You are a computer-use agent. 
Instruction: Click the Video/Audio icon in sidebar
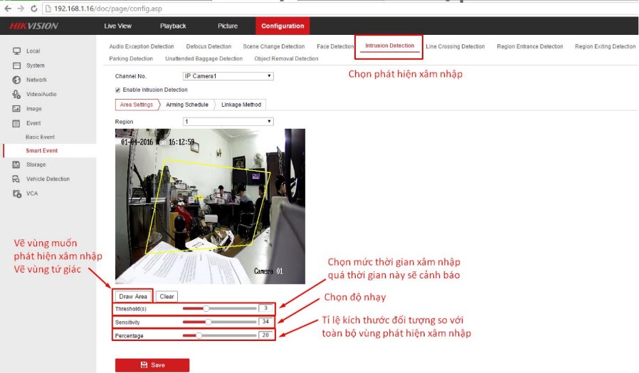16,94
